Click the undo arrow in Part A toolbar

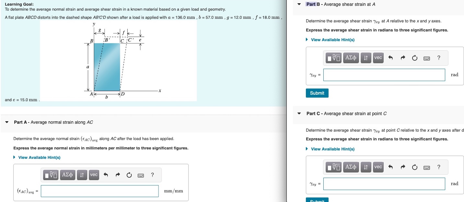point(106,175)
